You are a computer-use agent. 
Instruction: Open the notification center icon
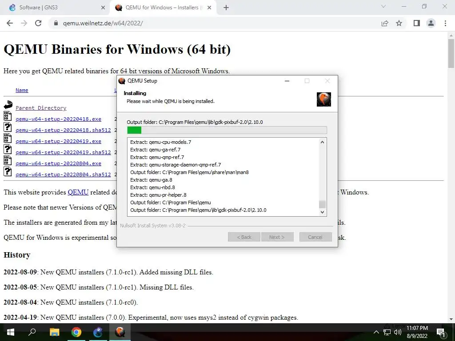point(441,333)
